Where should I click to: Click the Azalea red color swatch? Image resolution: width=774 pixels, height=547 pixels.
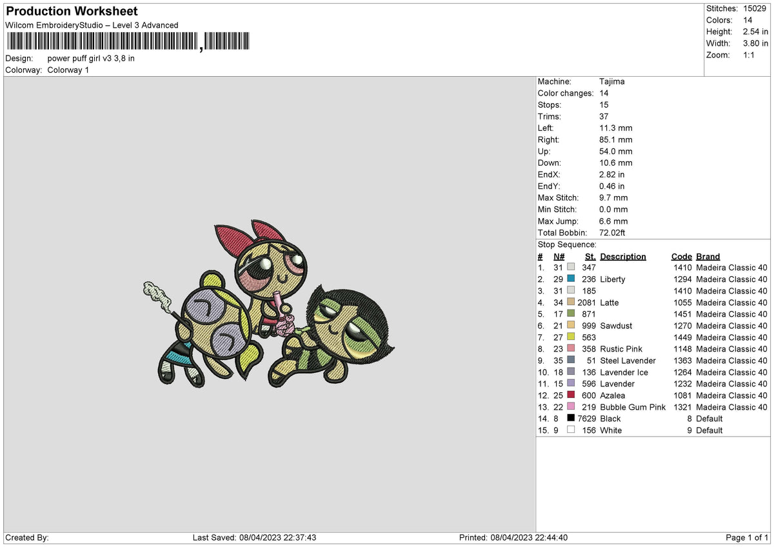pos(571,395)
